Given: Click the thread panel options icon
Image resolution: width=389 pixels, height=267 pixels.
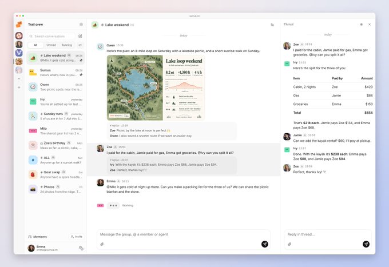Looking at the screenshot, I should pyautogui.click(x=361, y=24).
